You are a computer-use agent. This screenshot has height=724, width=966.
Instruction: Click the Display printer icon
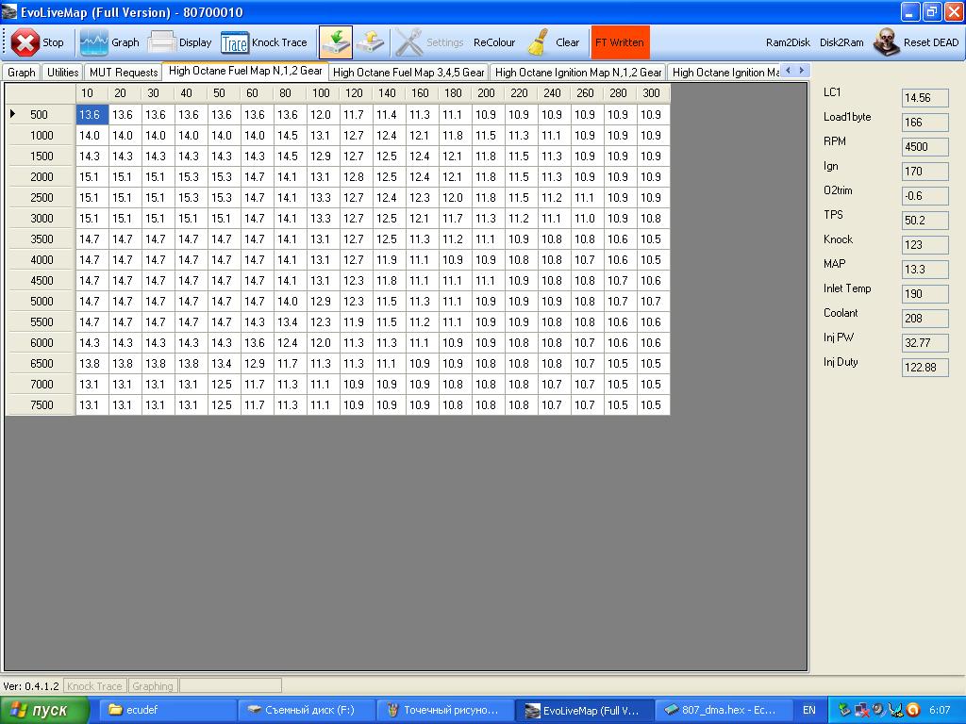pos(162,42)
